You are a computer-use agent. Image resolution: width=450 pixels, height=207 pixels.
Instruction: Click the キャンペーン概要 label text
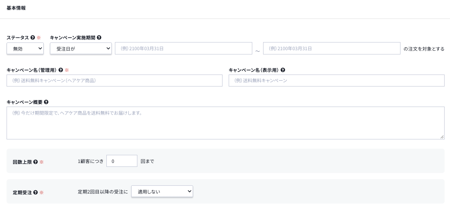[24, 102]
